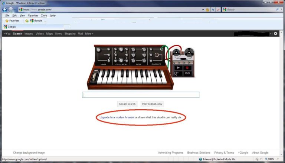Click inside the Google search text field
285x163 pixels.
point(141,95)
